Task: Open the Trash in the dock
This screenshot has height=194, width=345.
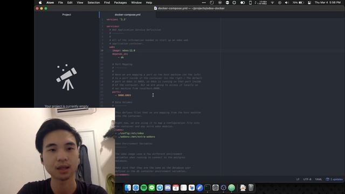Action: (251, 188)
